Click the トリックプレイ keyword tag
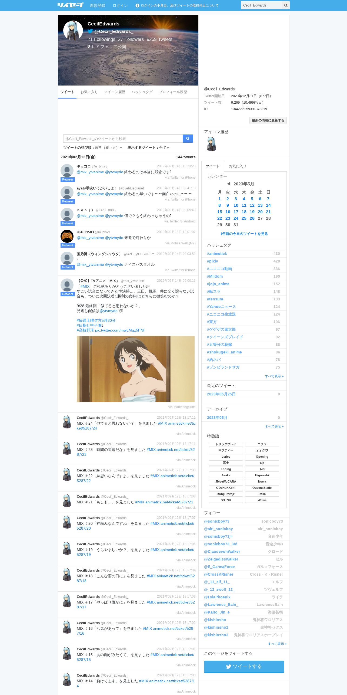Screen dimensions: 347x695 pyautogui.click(x=226, y=444)
